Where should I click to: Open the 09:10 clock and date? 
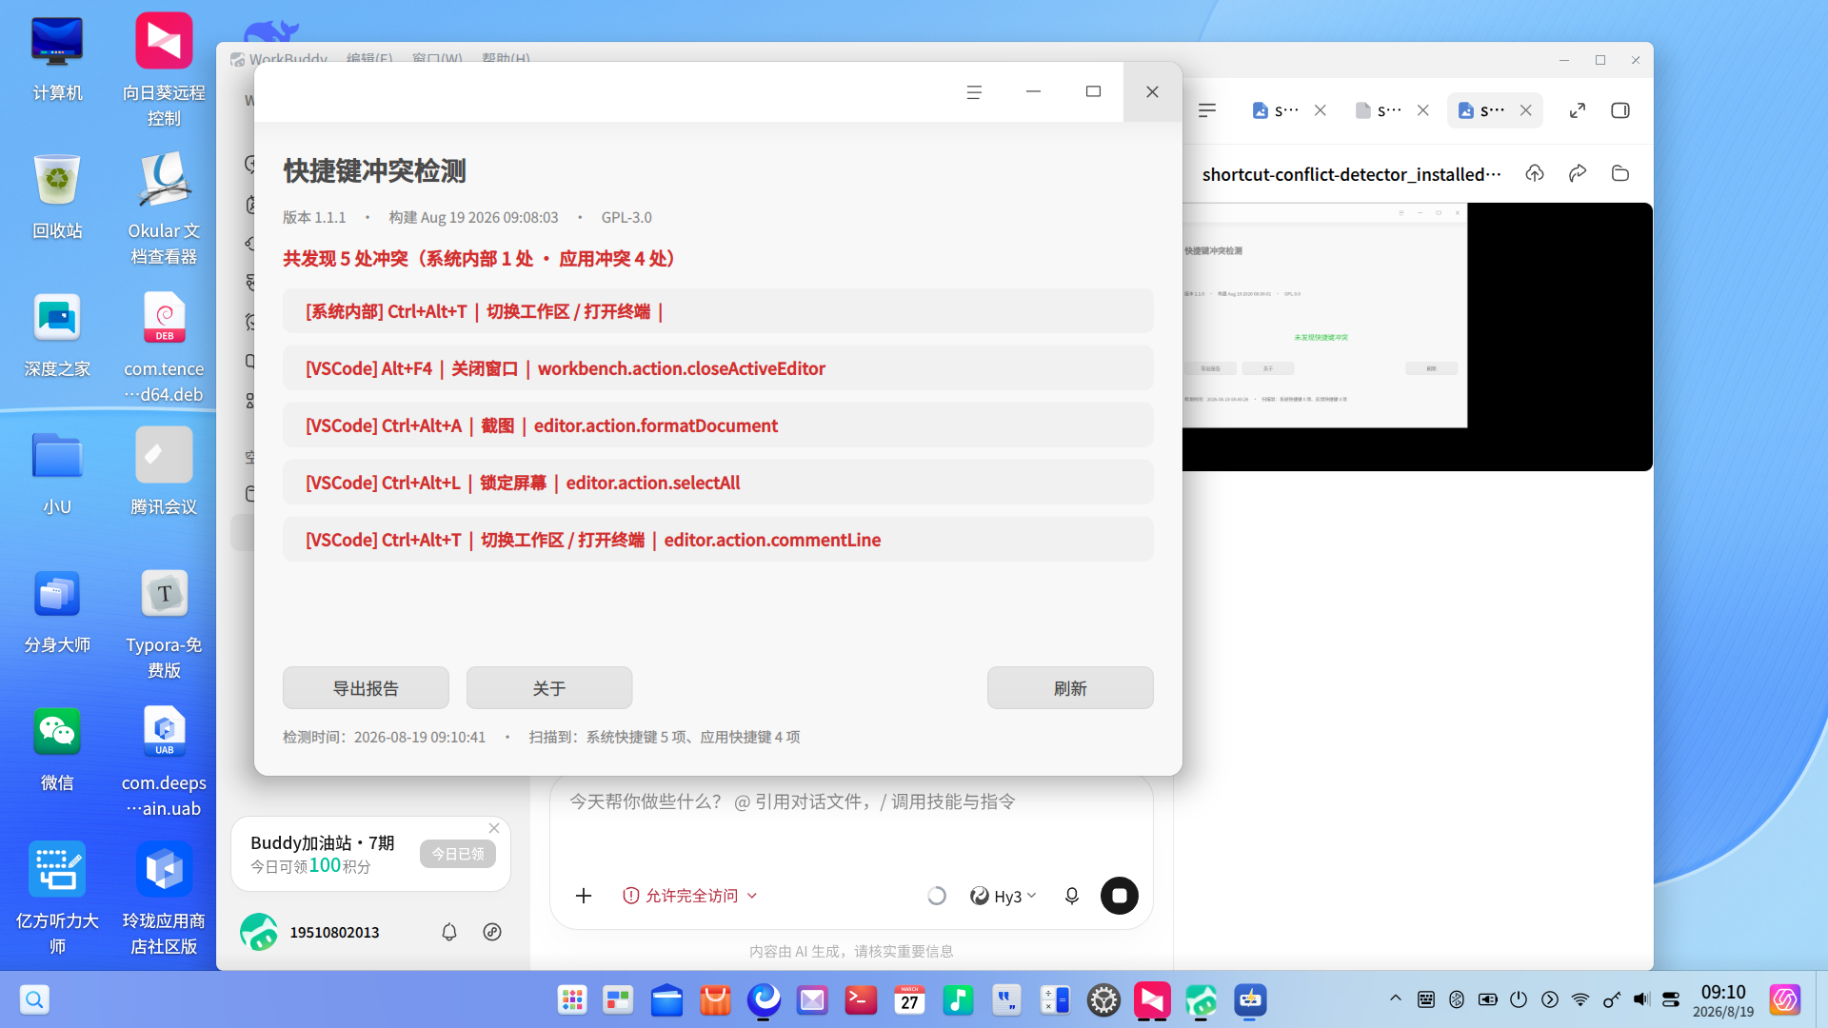[1723, 1000]
